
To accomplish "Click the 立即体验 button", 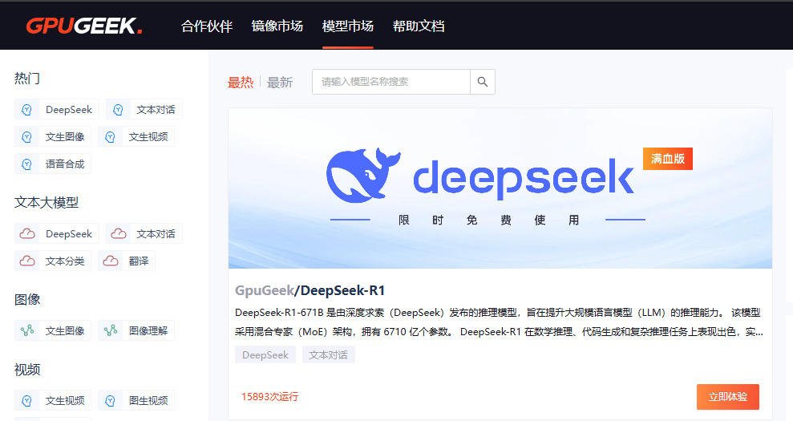I will click(x=728, y=397).
